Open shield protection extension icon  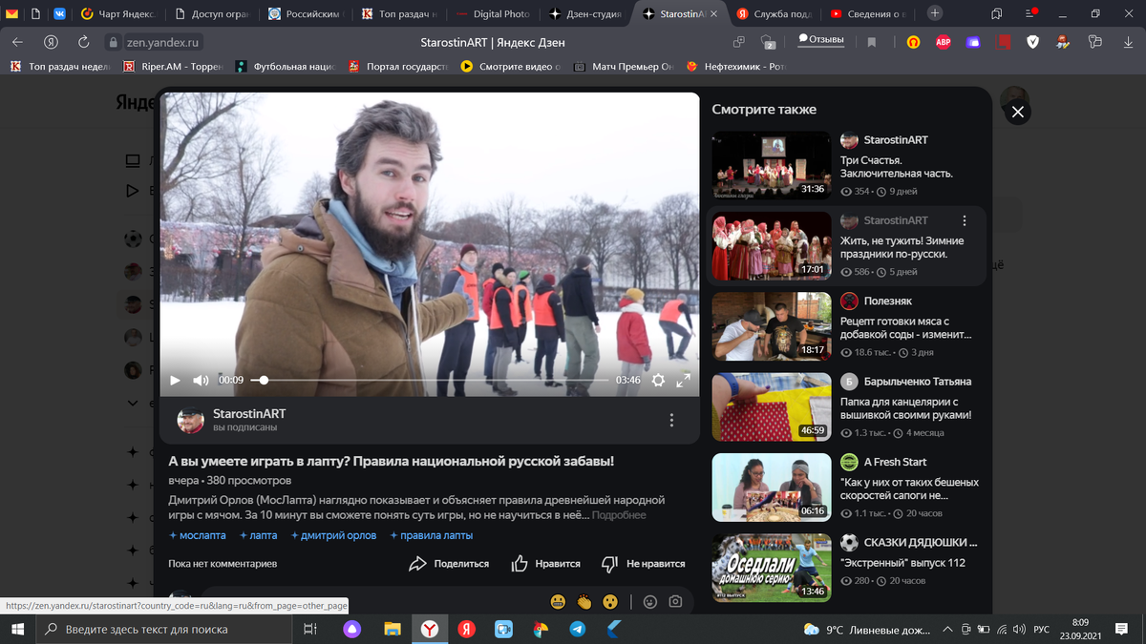pyautogui.click(x=1032, y=42)
